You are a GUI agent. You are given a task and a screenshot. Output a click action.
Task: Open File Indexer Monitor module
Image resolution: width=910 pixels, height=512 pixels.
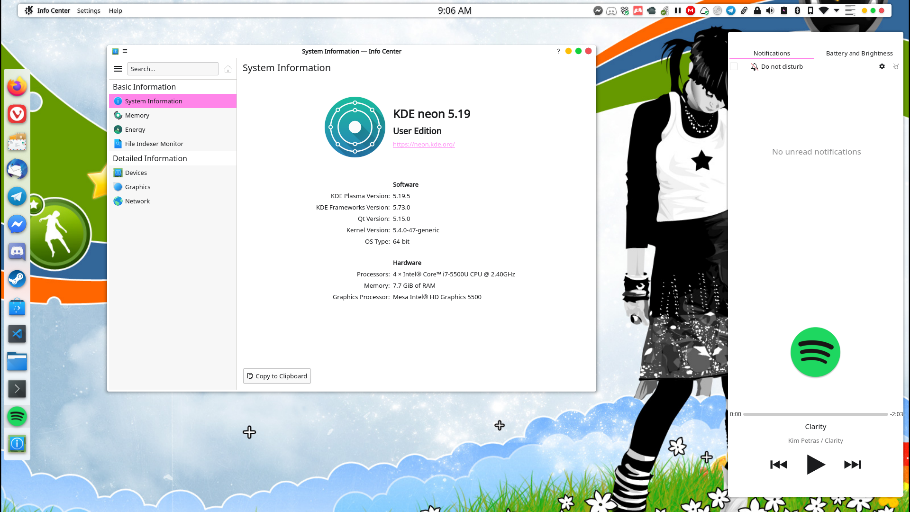(173, 144)
